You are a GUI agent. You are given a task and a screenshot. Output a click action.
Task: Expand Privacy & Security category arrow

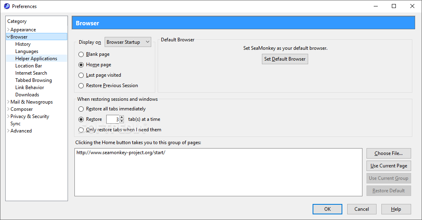click(x=8, y=116)
